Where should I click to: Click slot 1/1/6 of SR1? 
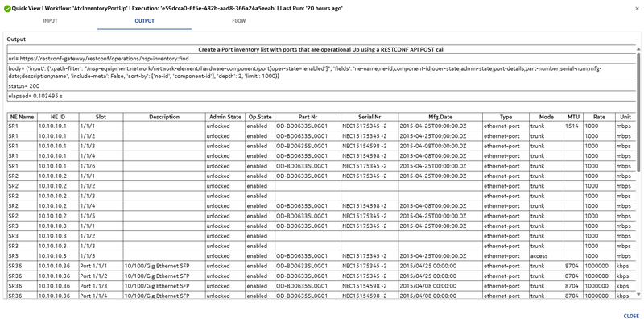[88, 166]
